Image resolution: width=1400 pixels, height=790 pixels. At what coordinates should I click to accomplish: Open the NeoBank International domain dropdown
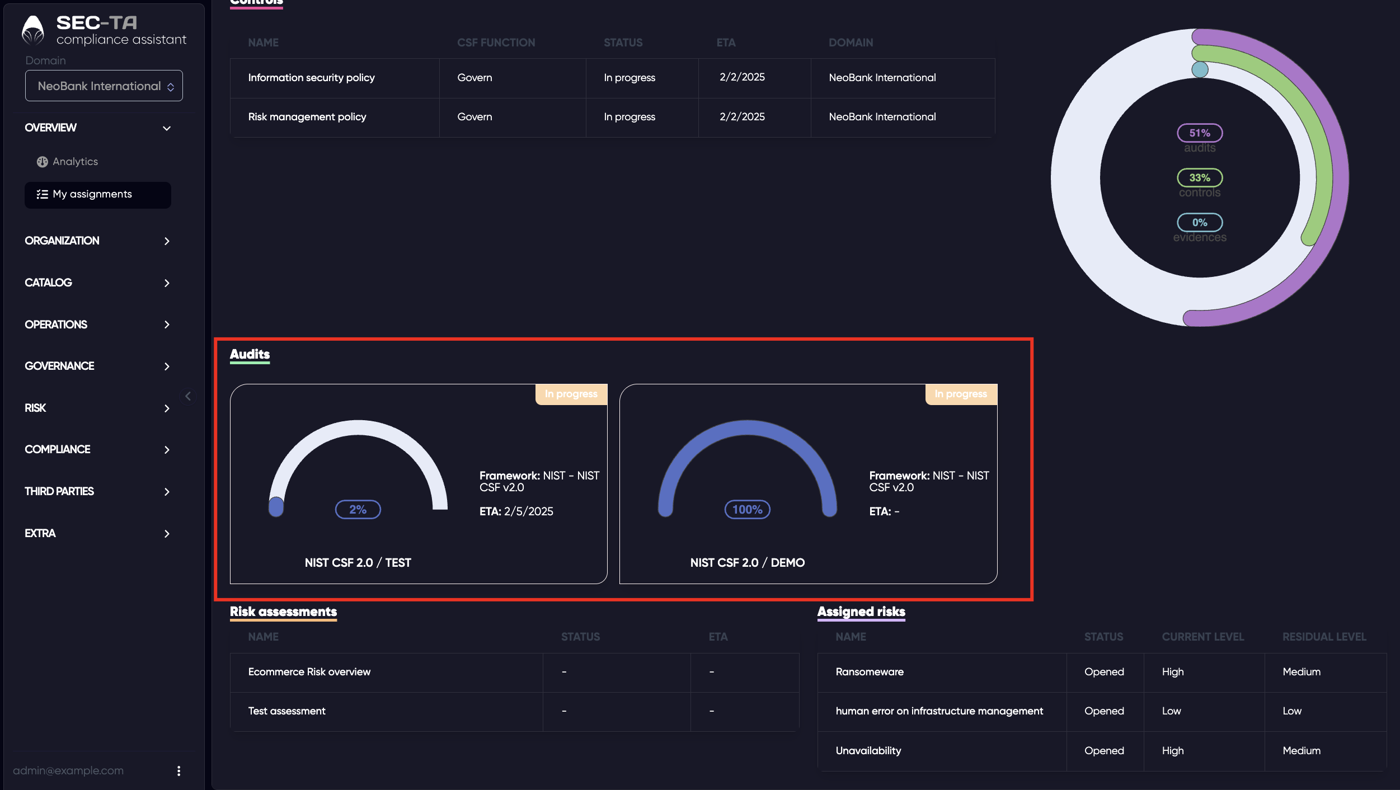click(104, 86)
